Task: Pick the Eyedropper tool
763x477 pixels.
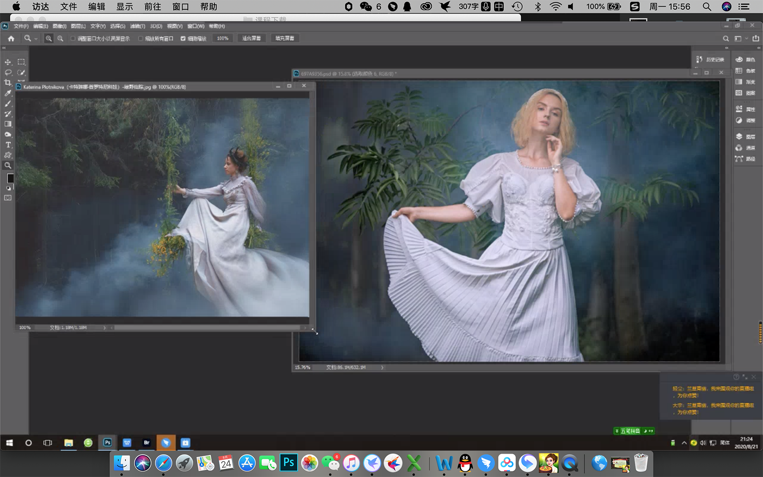Action: [8, 93]
